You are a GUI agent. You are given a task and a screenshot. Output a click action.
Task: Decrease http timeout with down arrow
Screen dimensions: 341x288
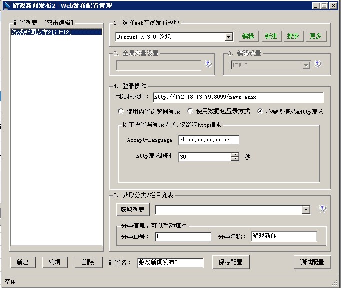[235, 159]
